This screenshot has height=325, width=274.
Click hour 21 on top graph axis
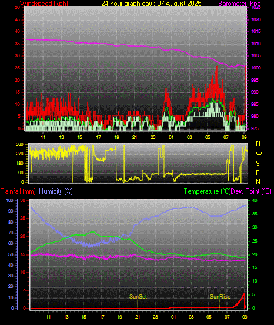135,137
